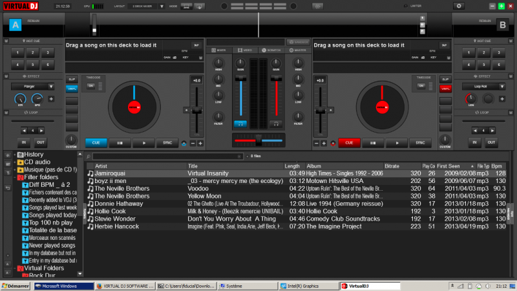Click the Filter folders red icon
The width and height of the screenshot is (517, 291).
click(21, 177)
